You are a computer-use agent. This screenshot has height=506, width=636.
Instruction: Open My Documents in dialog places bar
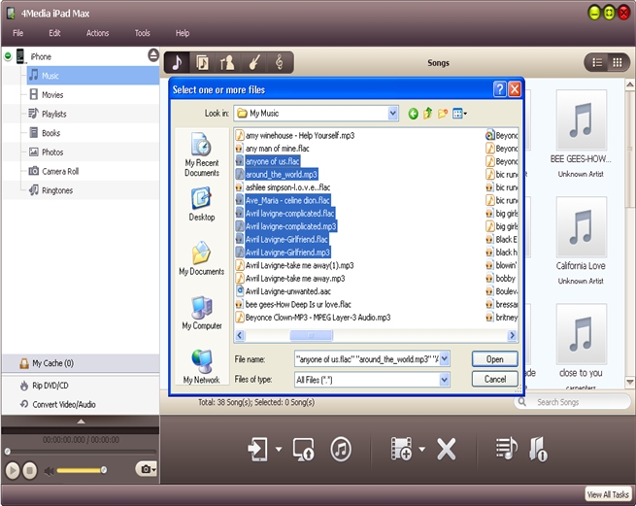202,258
